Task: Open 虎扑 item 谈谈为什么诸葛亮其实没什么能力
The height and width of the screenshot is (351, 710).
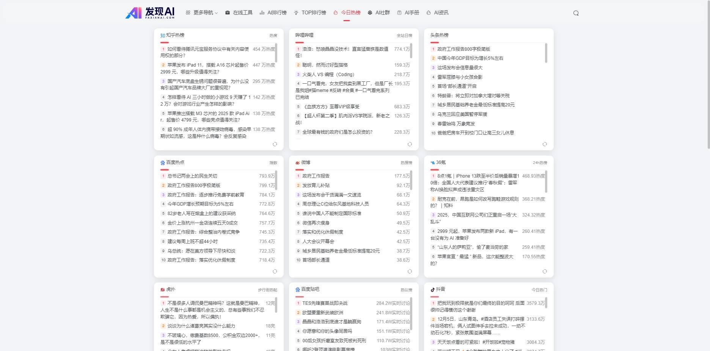Action: [x=201, y=326]
